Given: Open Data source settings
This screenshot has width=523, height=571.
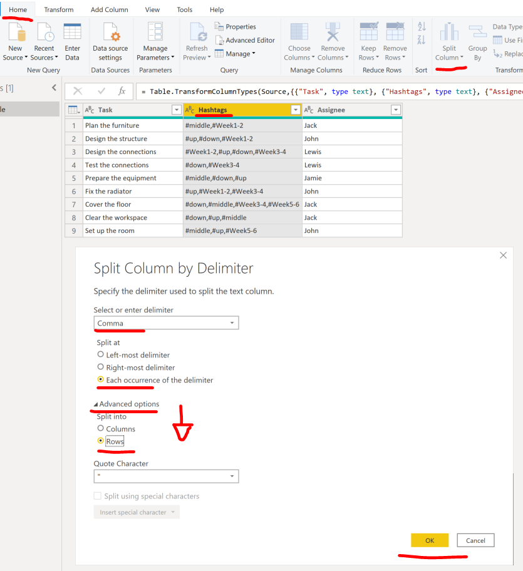Looking at the screenshot, I should click(x=110, y=42).
